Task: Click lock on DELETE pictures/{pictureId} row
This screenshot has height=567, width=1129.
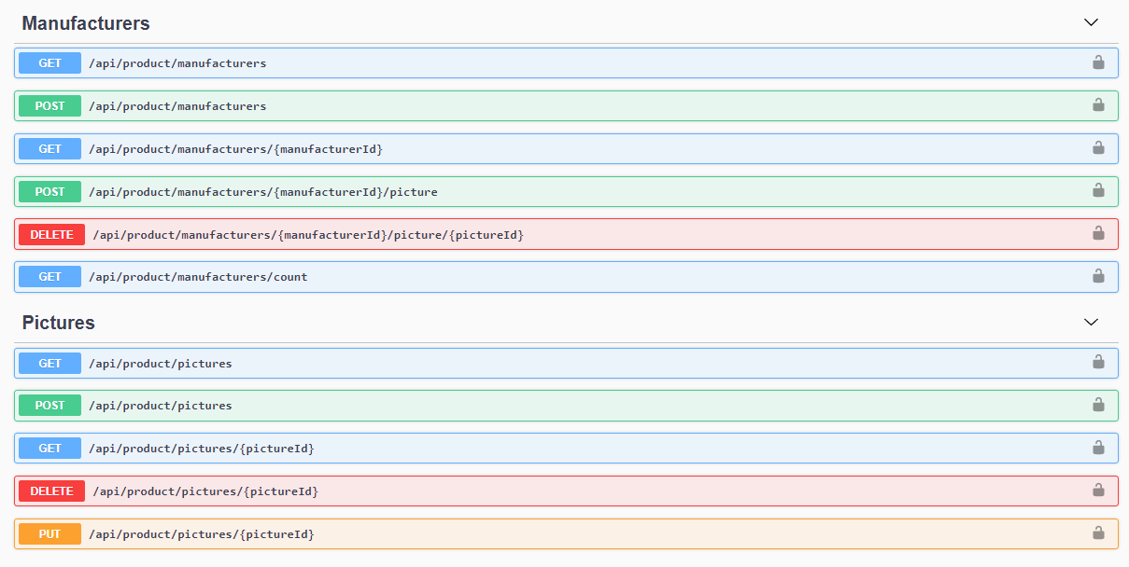Action: [1098, 490]
